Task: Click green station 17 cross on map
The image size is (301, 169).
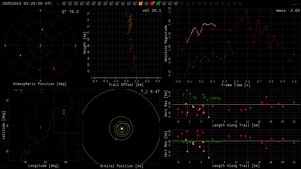Action: (x=42, y=92)
